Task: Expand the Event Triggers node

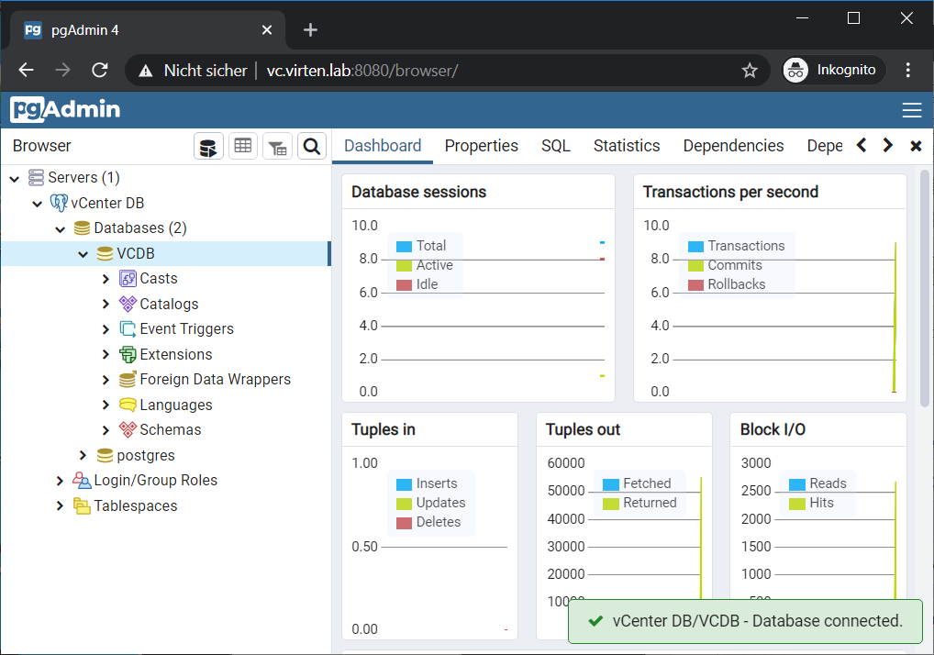Action: click(106, 329)
